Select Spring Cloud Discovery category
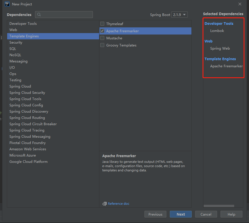The image size is (249, 223). [x=53, y=112]
